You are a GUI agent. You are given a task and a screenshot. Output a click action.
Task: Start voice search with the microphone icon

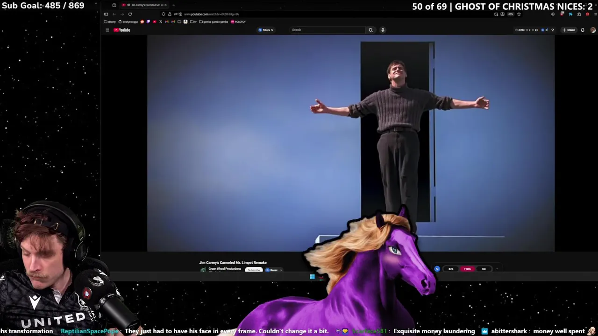(383, 30)
